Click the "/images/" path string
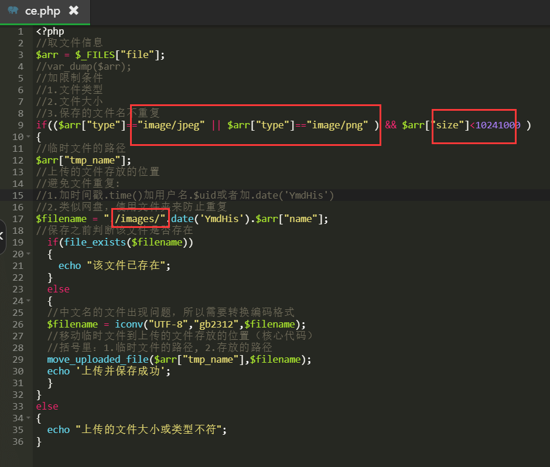 point(137,219)
